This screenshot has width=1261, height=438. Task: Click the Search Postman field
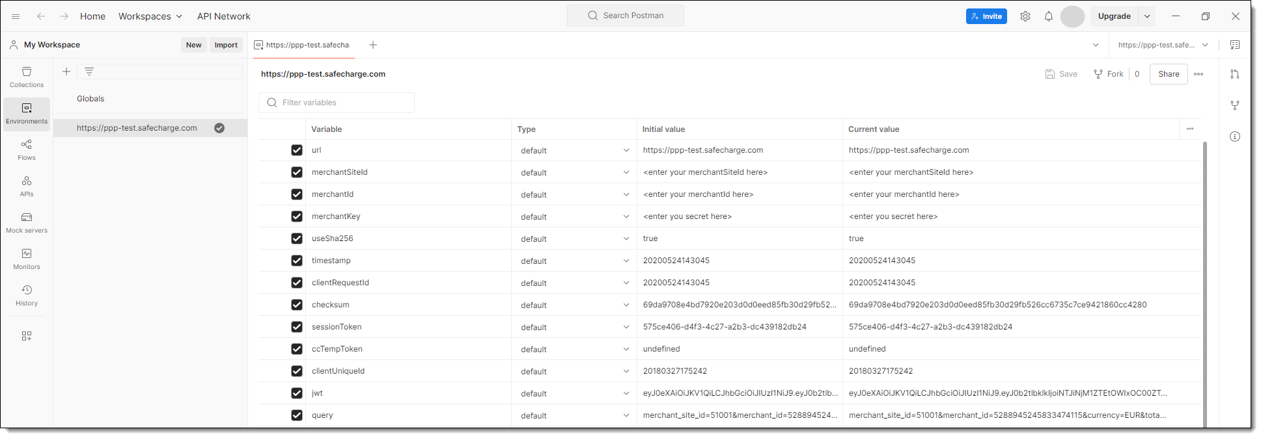pyautogui.click(x=626, y=16)
